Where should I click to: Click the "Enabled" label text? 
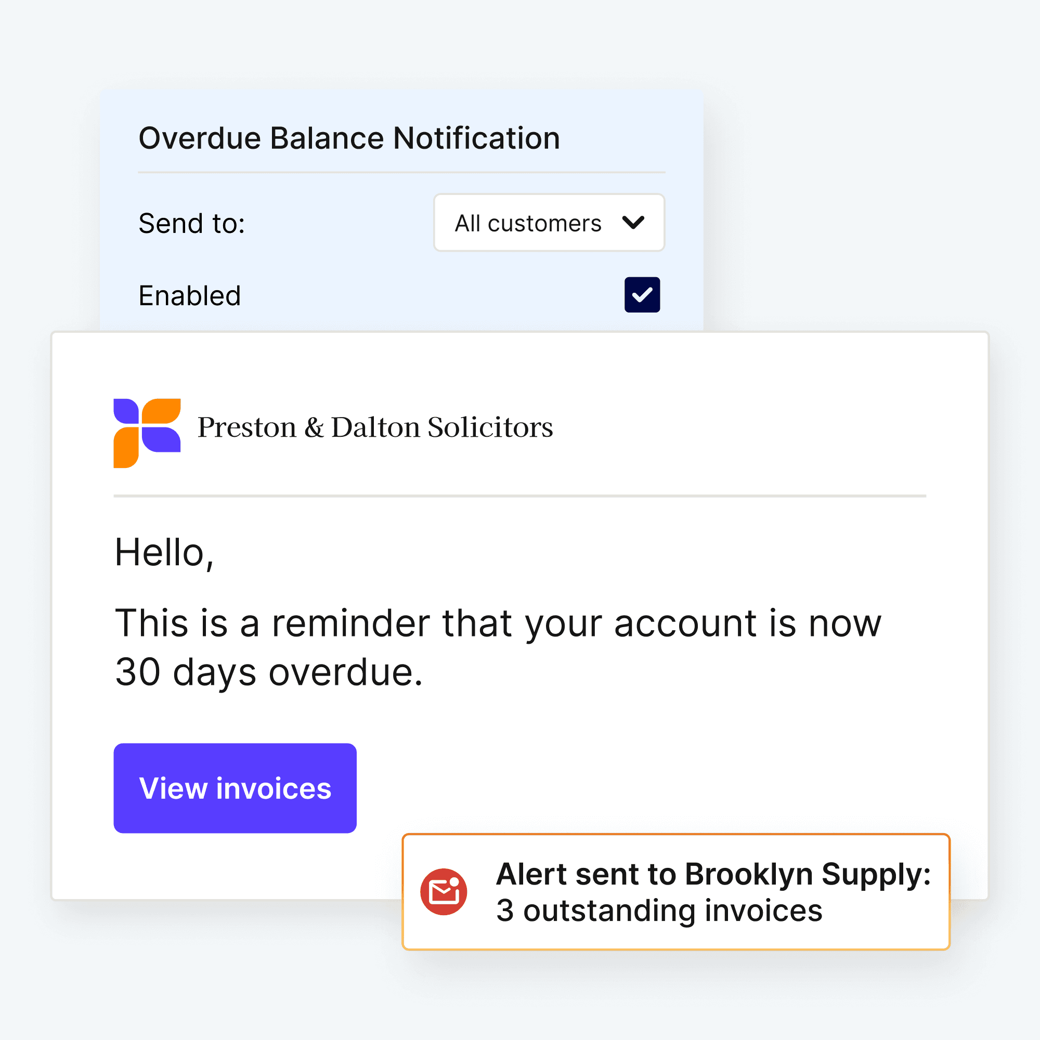189,296
